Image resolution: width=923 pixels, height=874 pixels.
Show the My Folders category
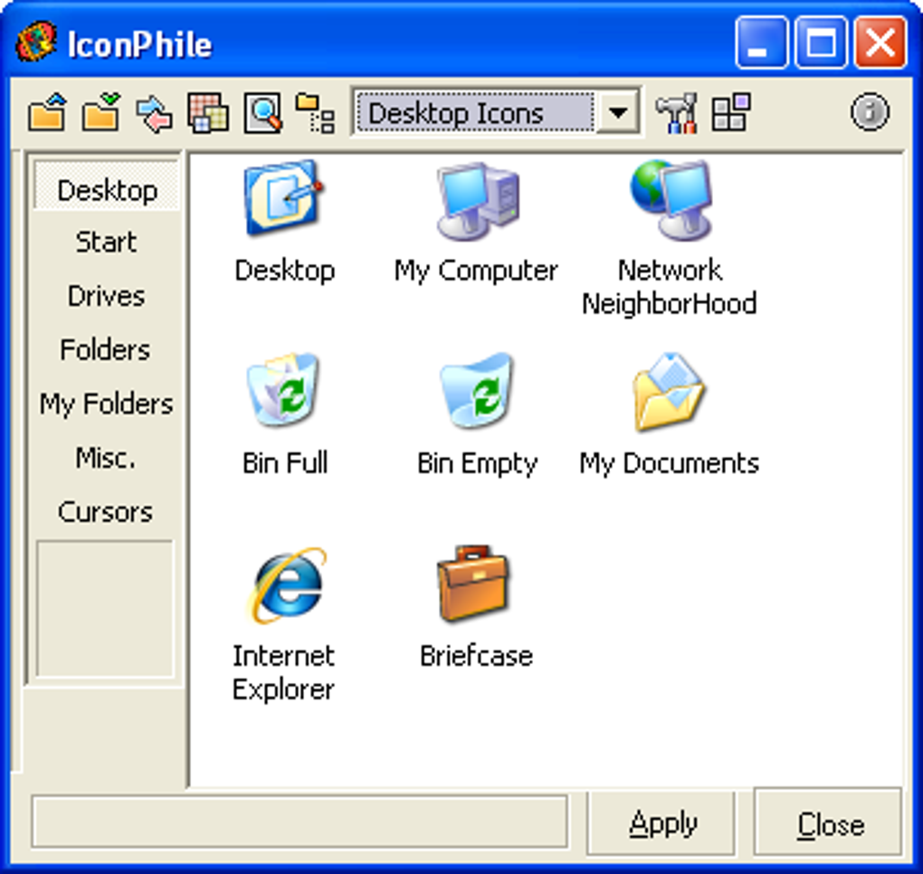point(107,404)
